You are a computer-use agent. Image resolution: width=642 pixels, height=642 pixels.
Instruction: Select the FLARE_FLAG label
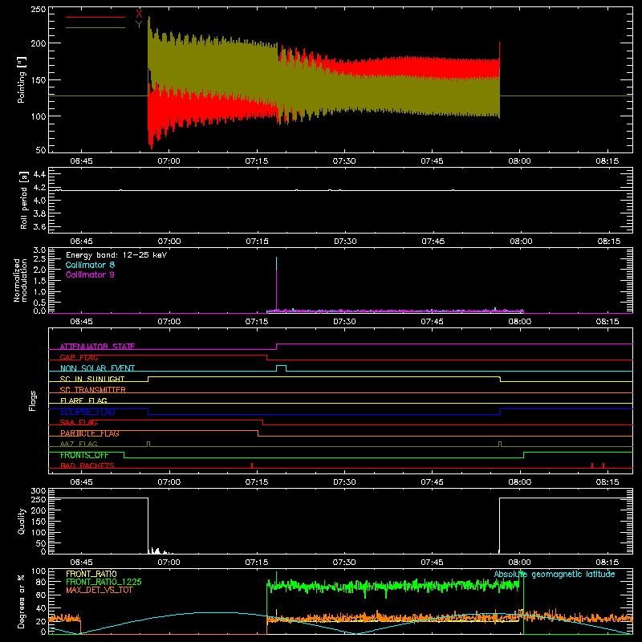pyautogui.click(x=83, y=400)
